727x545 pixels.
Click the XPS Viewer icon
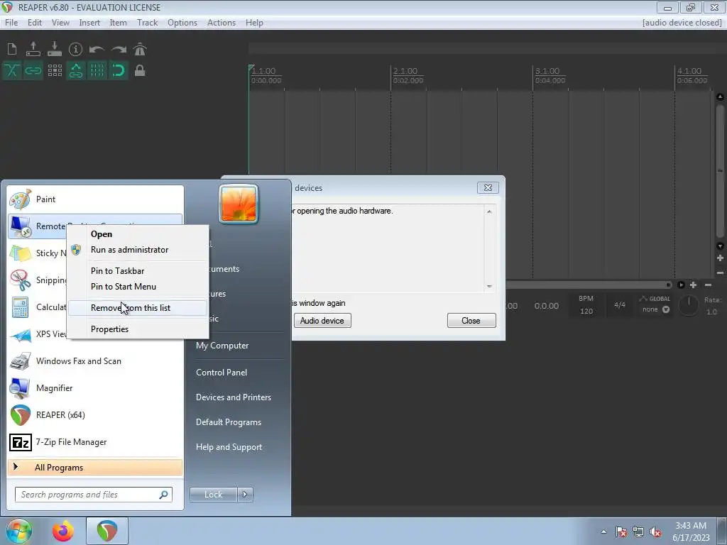click(x=21, y=334)
